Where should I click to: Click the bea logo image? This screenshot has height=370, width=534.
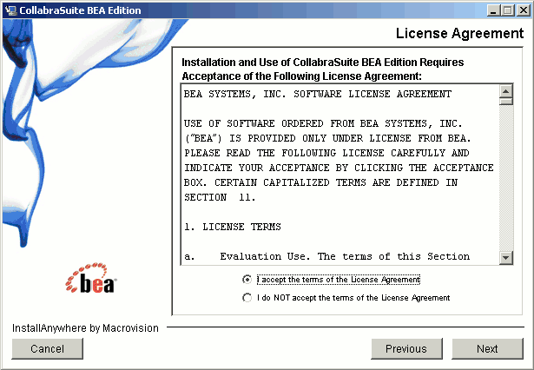(90, 278)
